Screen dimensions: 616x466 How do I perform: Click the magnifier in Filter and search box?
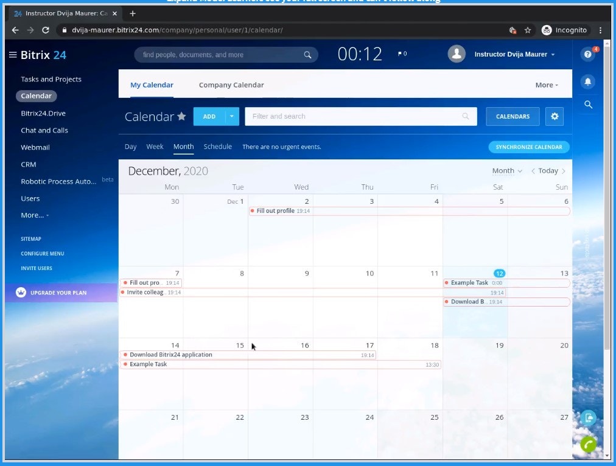(x=466, y=116)
